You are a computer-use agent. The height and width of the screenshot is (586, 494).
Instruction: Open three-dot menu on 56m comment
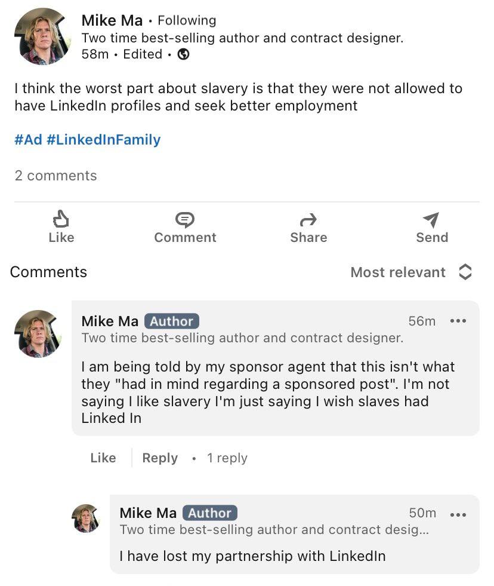click(458, 321)
